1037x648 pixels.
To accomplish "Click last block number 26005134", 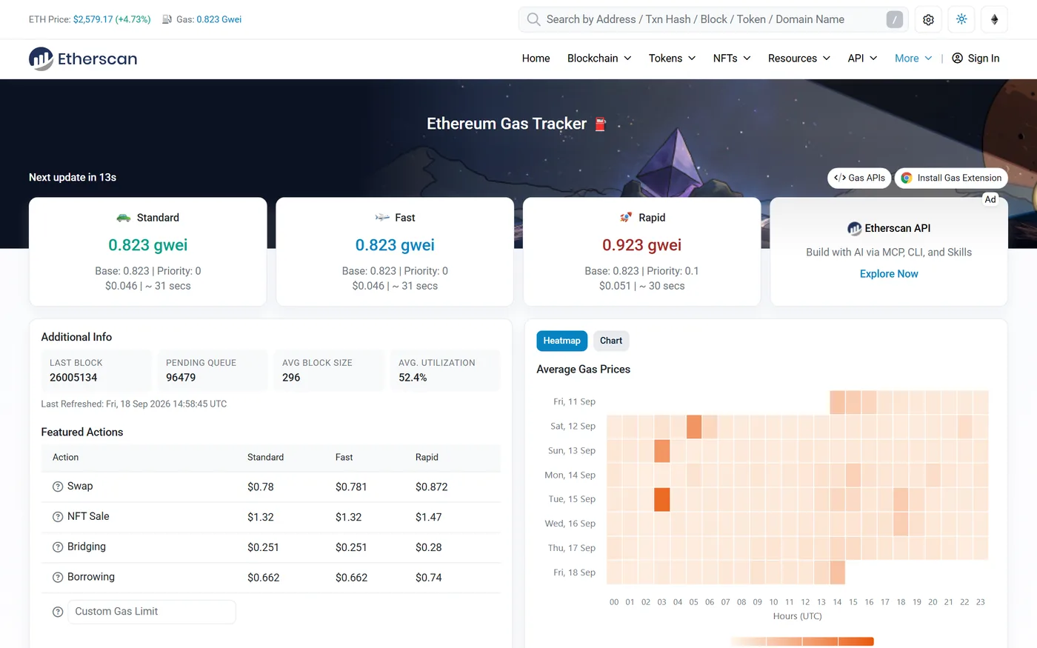I will coord(73,378).
